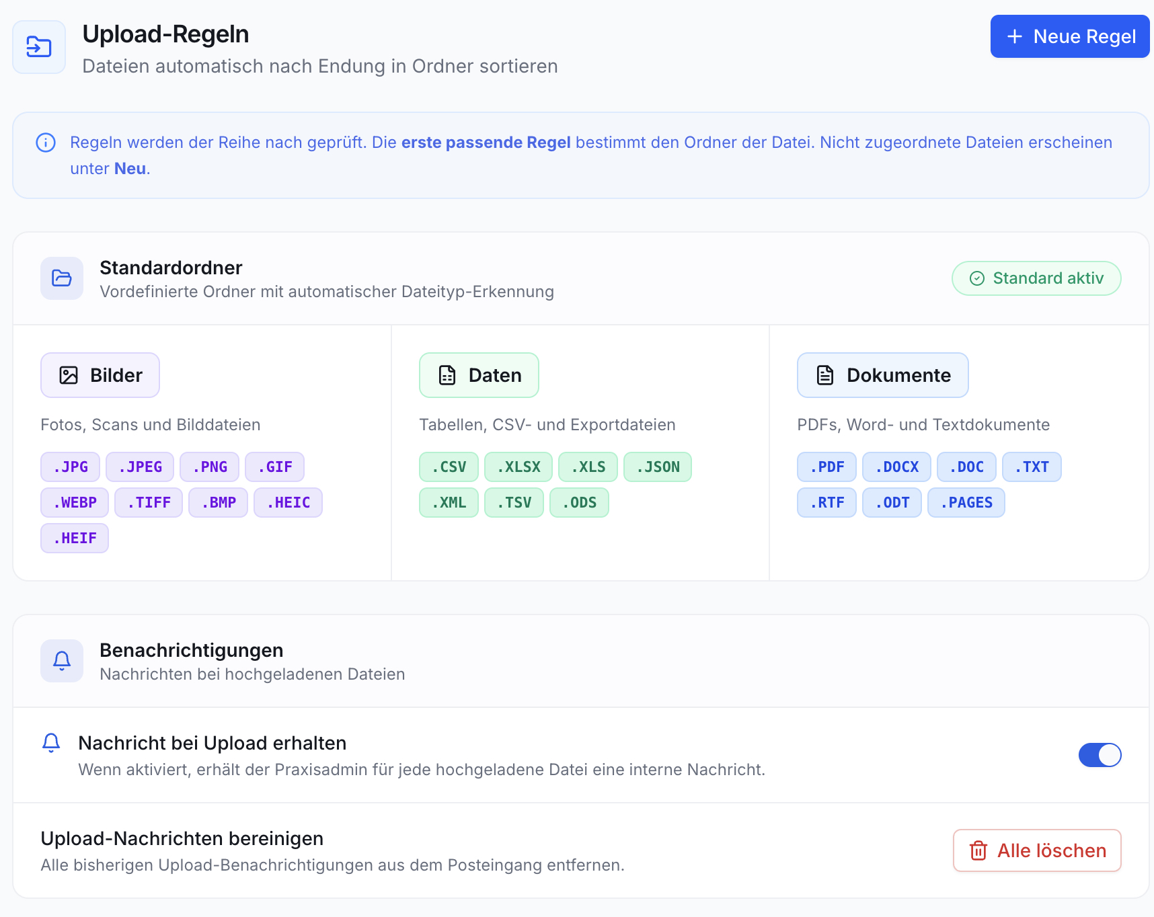Click the .JSON extension tag
This screenshot has width=1154, height=917.
[x=658, y=467]
